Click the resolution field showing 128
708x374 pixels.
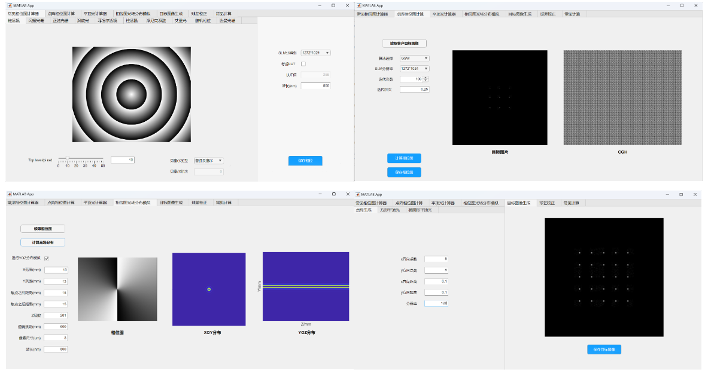(436, 304)
